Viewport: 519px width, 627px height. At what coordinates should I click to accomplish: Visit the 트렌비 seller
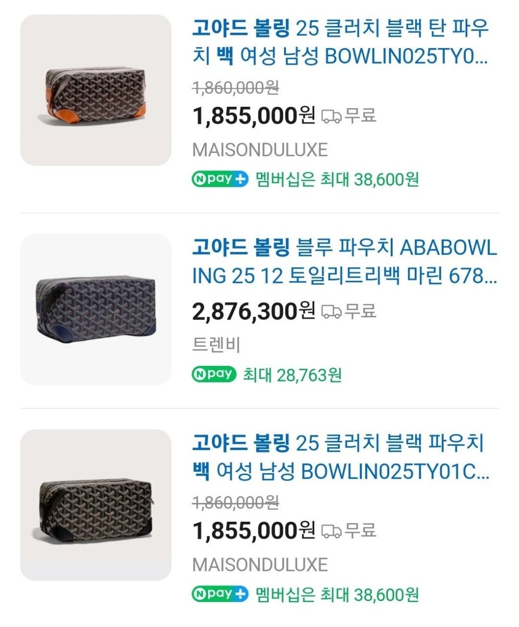[216, 345]
